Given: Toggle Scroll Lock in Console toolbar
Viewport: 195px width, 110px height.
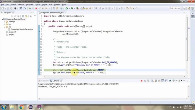Looking at the screenshot, I should (x=156, y=81).
